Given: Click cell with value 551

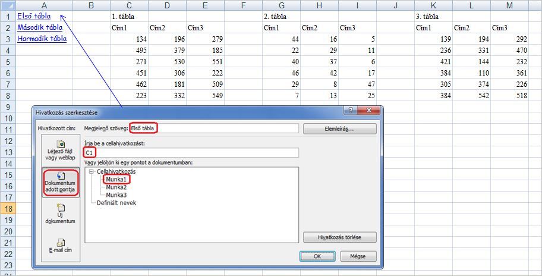Looking at the screenshot, I should [x=205, y=61].
